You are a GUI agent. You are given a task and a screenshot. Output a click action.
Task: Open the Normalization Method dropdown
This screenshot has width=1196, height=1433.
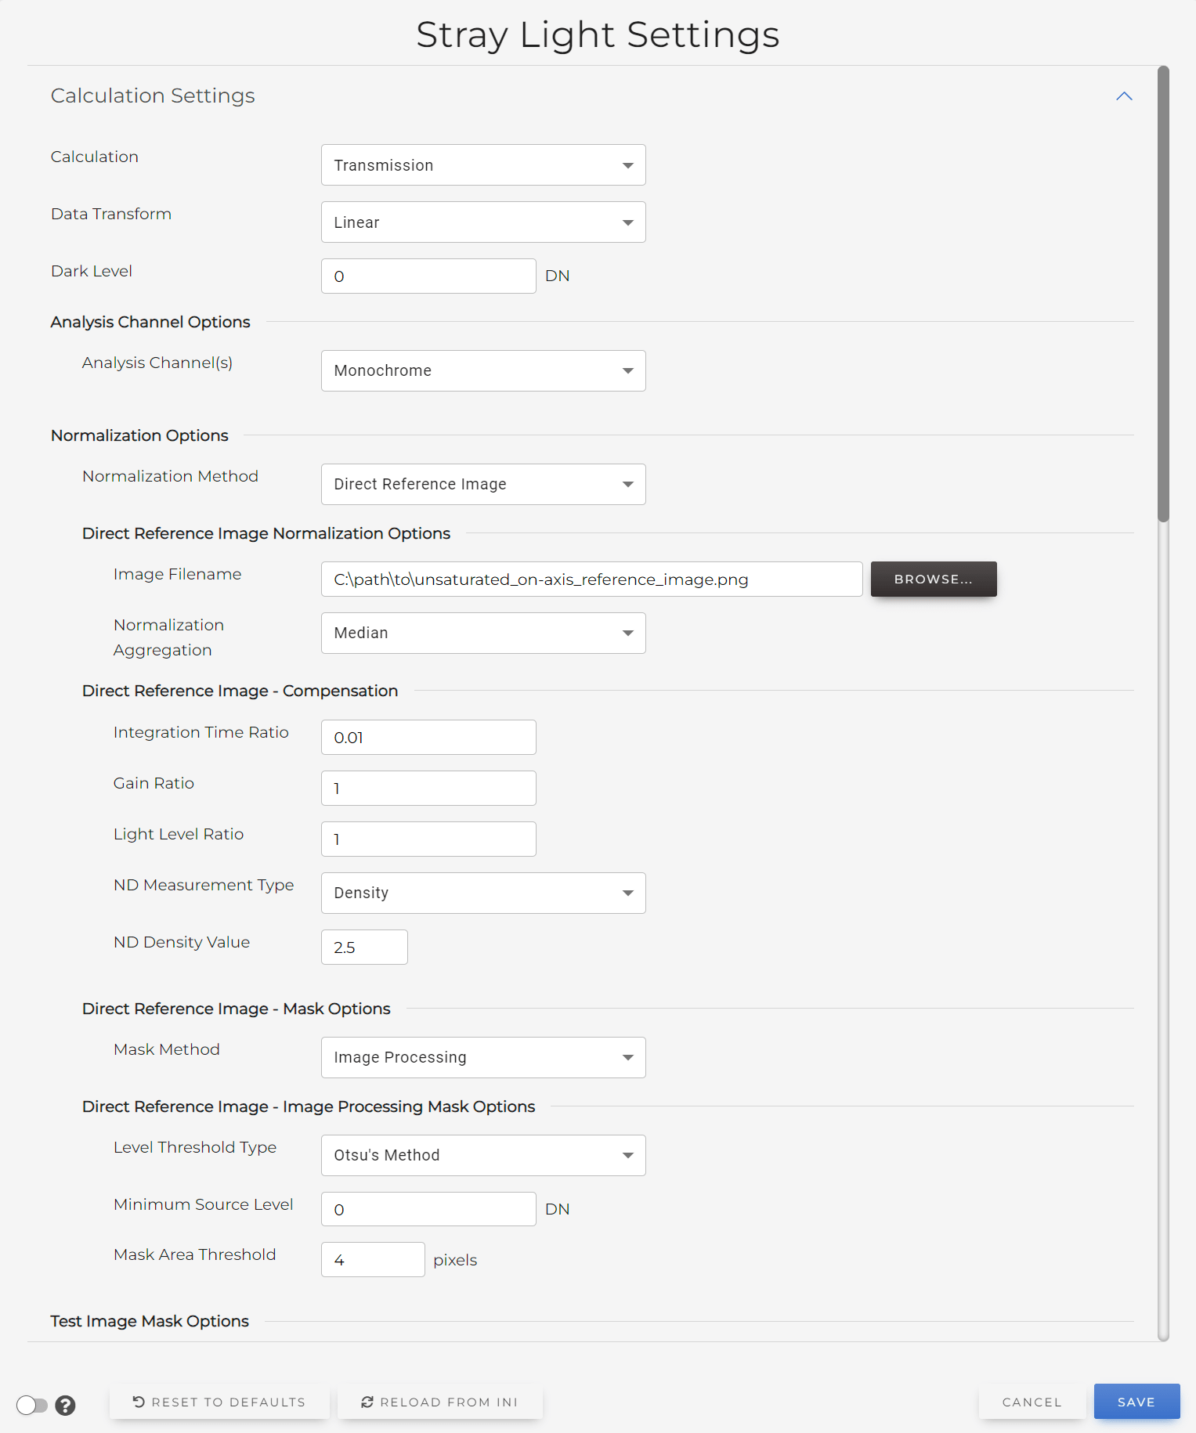(483, 484)
